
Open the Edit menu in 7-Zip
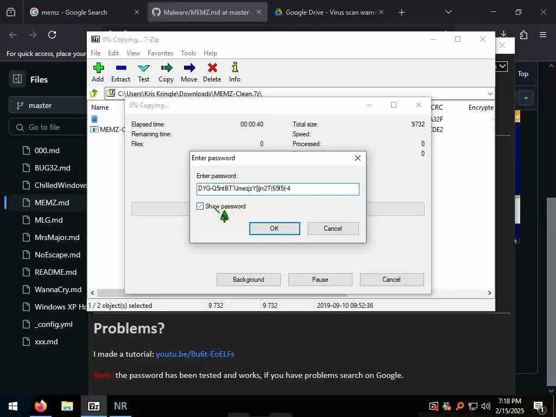click(x=113, y=53)
